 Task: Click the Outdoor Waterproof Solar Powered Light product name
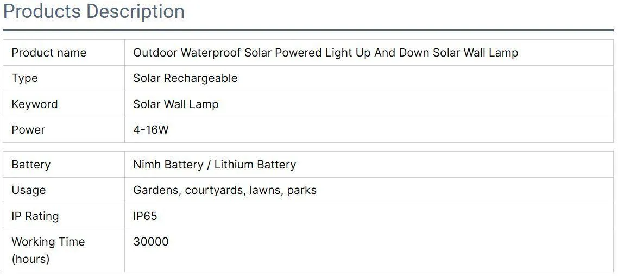coord(325,53)
